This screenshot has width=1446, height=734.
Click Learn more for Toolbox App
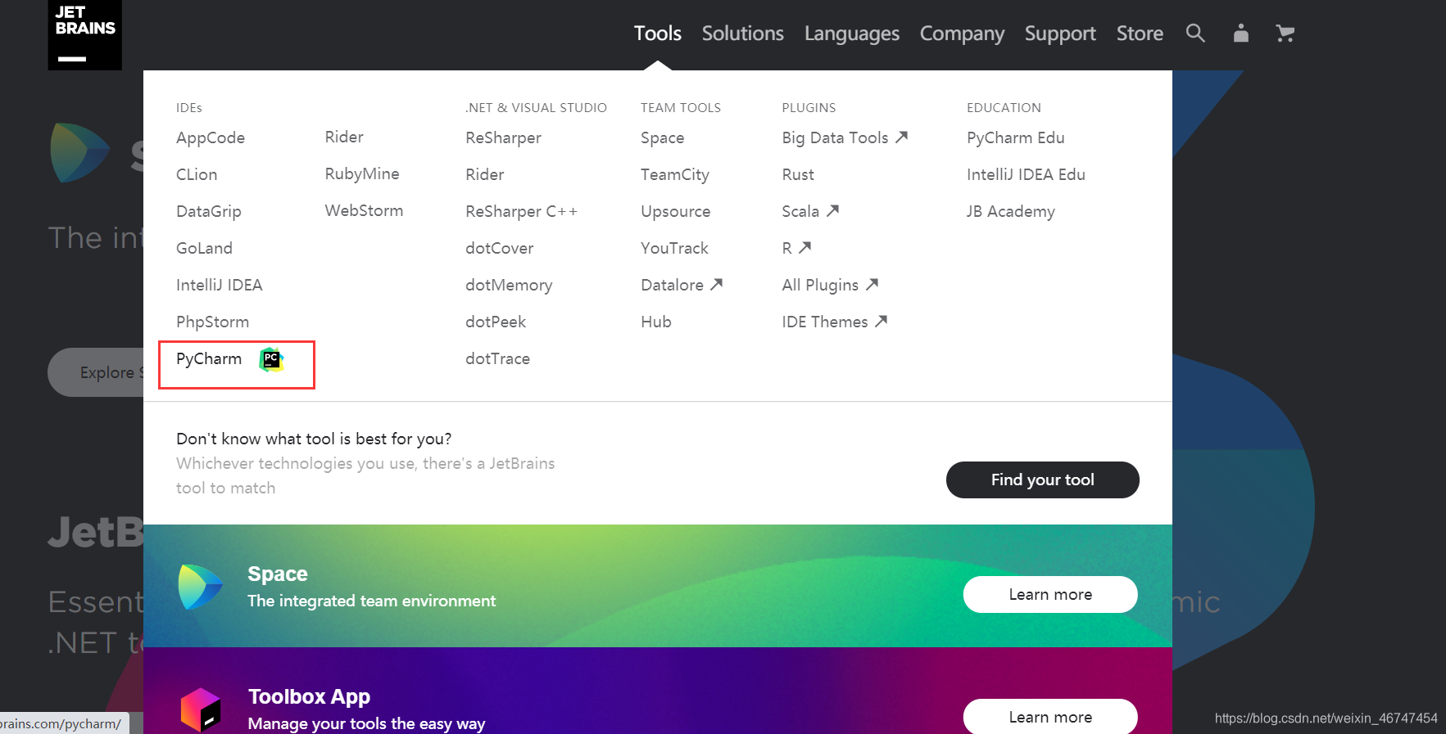(1050, 717)
